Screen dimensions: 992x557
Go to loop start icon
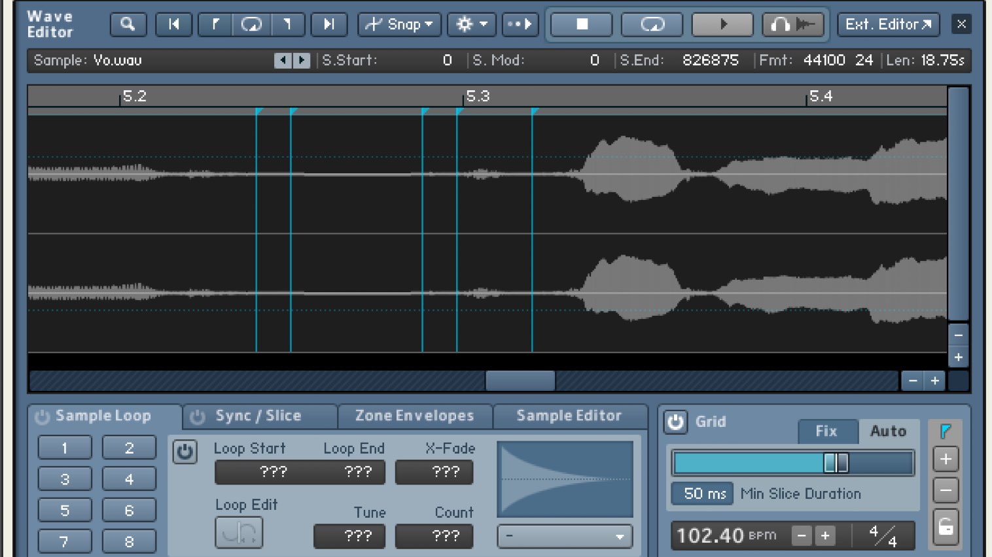[x=215, y=25]
